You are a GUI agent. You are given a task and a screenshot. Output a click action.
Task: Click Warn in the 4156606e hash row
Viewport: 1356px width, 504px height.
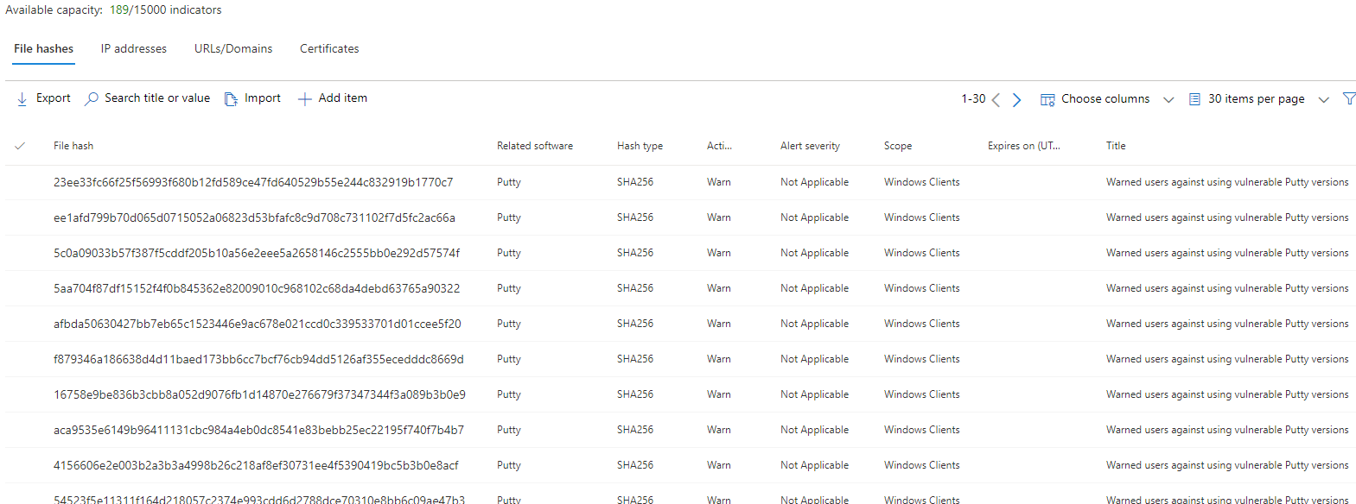click(719, 465)
